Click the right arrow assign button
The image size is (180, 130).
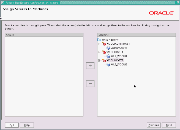pos(90,66)
